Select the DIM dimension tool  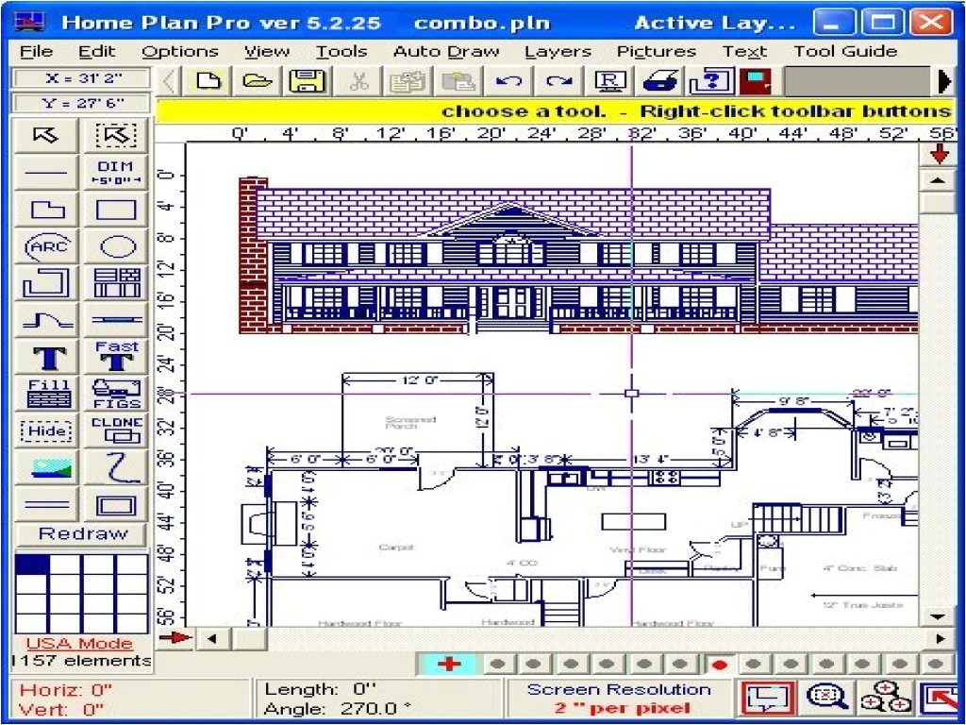(114, 173)
